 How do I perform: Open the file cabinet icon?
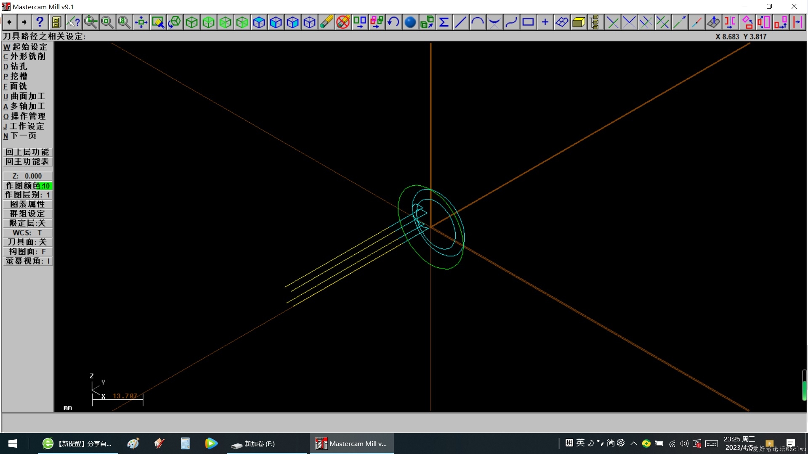pos(56,22)
